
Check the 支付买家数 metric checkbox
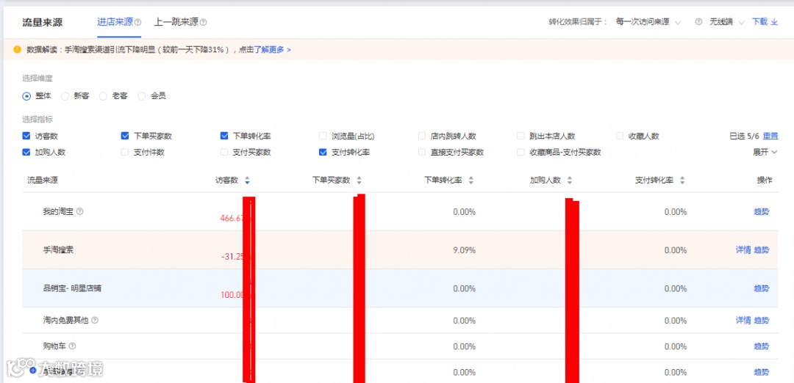pos(223,152)
